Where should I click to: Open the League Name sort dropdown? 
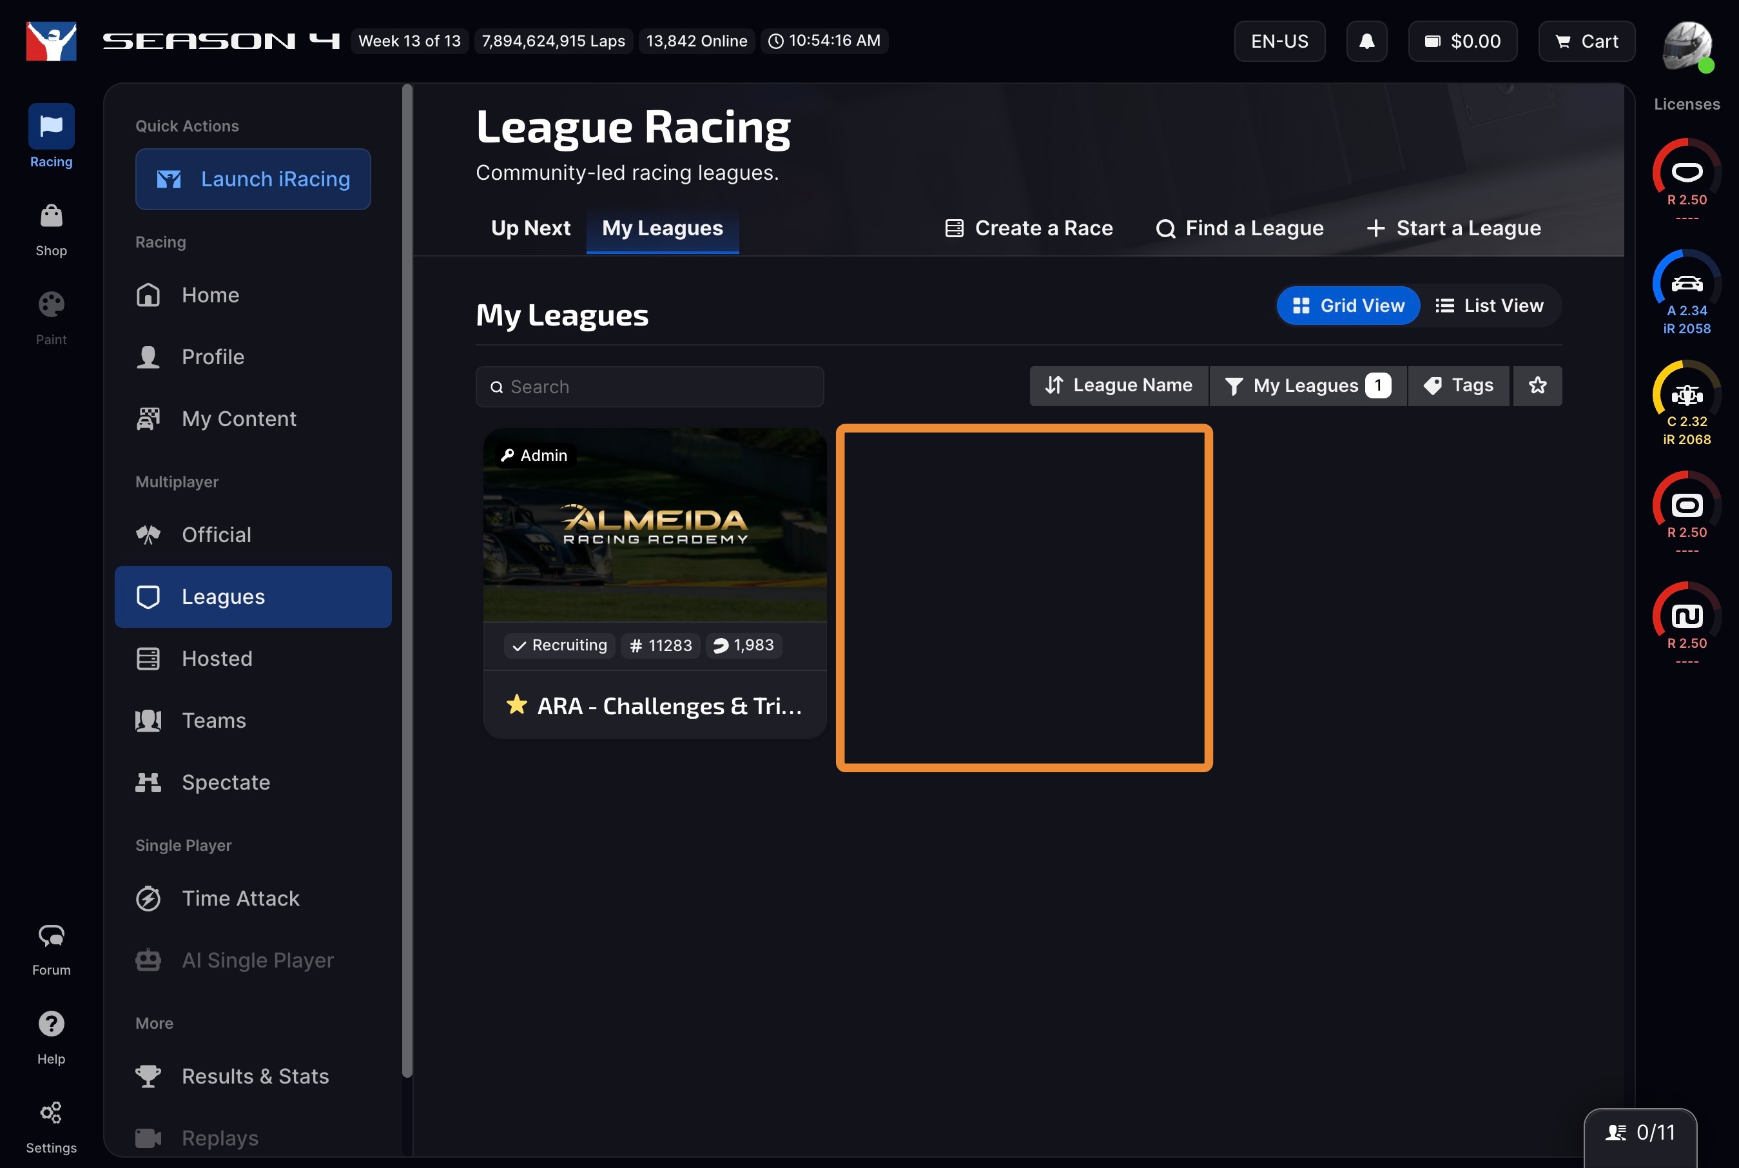1118,385
